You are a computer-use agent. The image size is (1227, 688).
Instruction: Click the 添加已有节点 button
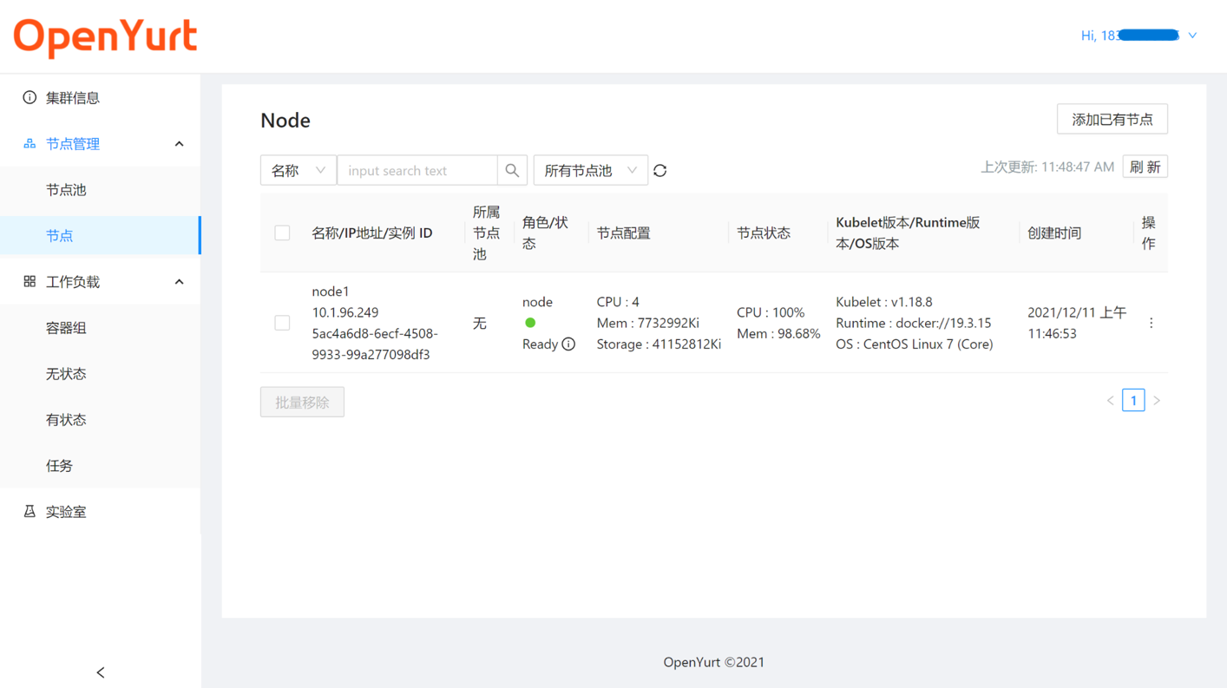1112,120
